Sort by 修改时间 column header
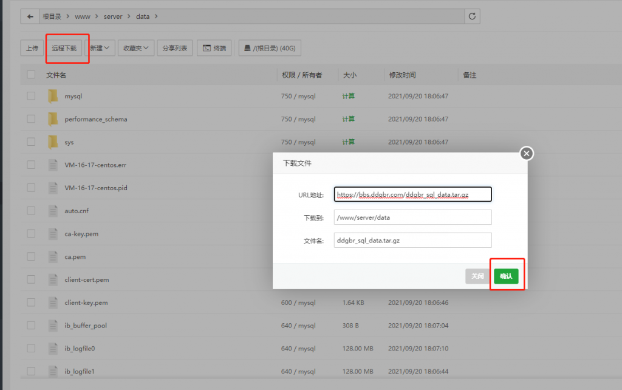The height and width of the screenshot is (390, 622). pos(402,75)
